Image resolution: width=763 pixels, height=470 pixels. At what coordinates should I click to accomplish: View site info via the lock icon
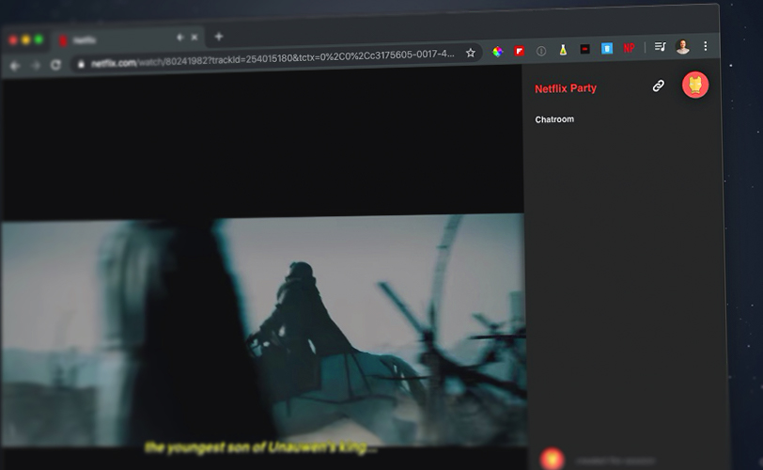pos(81,64)
